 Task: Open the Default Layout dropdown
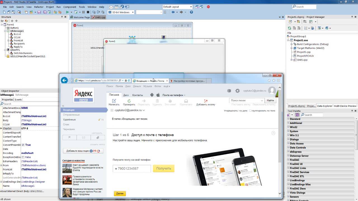191,7
